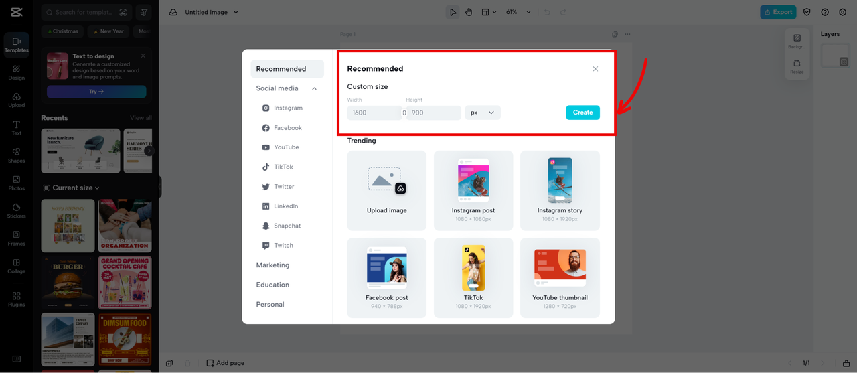
Task: Click the Try button for Text to design
Action: point(96,92)
